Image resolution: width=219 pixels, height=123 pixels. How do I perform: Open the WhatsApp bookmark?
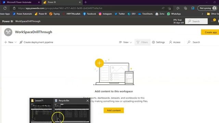(x=174, y=14)
